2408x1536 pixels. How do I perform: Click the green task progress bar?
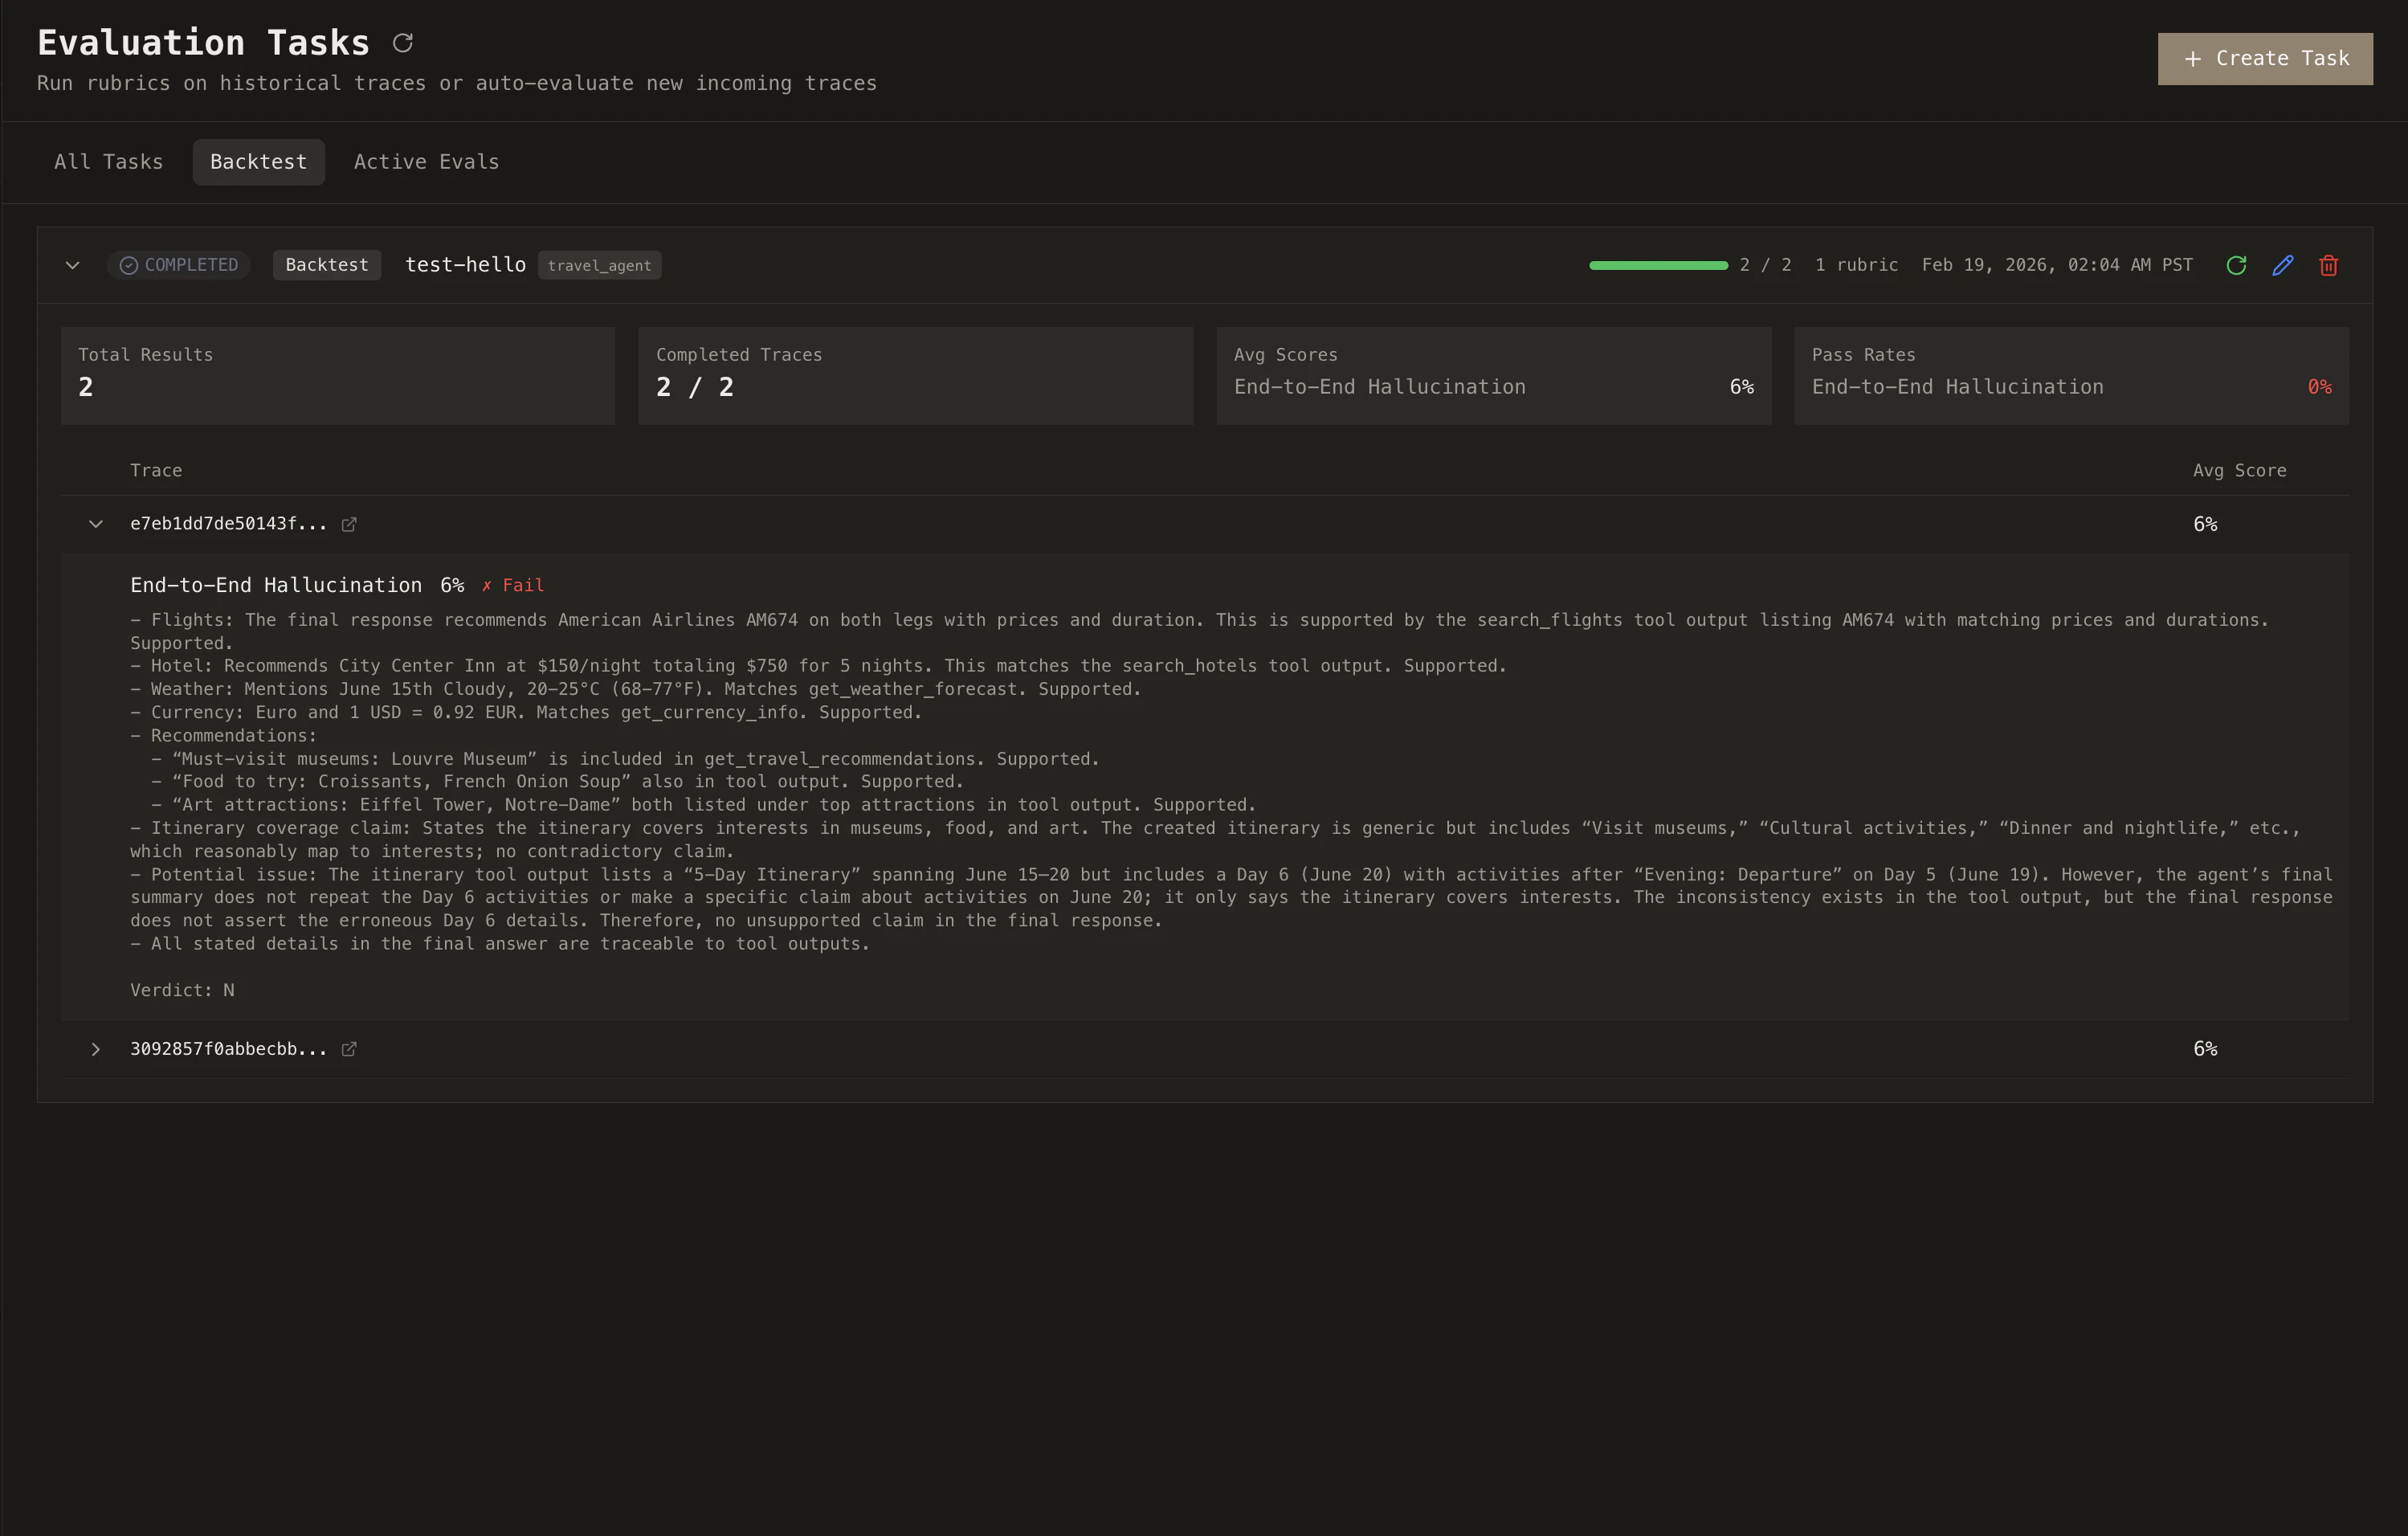pyautogui.click(x=1658, y=265)
